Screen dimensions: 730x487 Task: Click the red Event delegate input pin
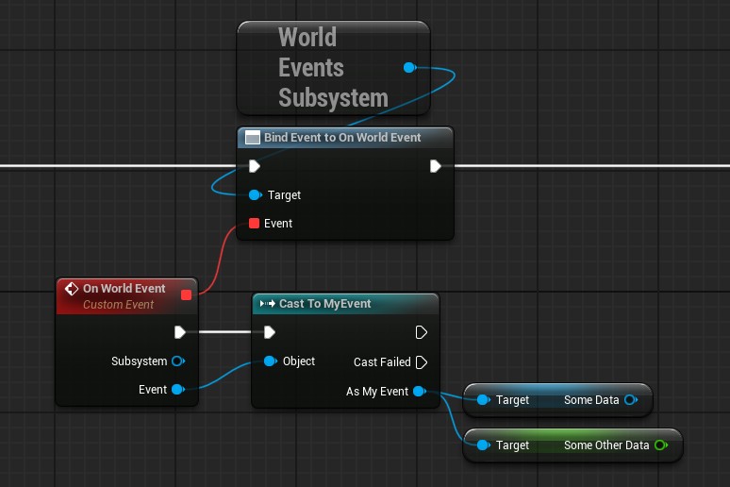tap(254, 224)
